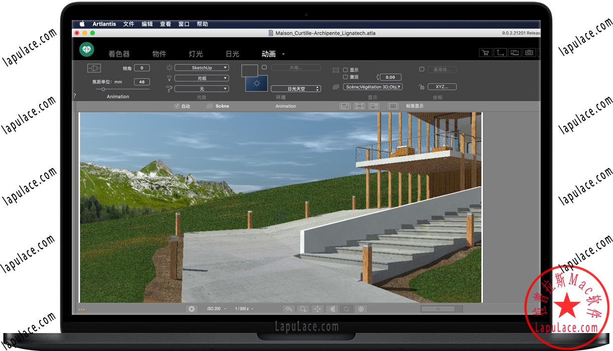Open the 文件 menu in the menu bar
Viewport: 613px width, 351px height.
coord(129,24)
